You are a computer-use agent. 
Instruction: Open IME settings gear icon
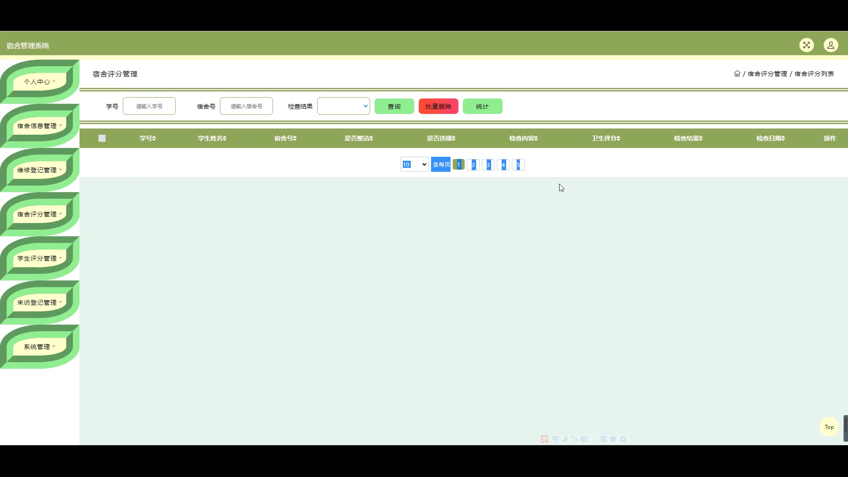(x=623, y=439)
